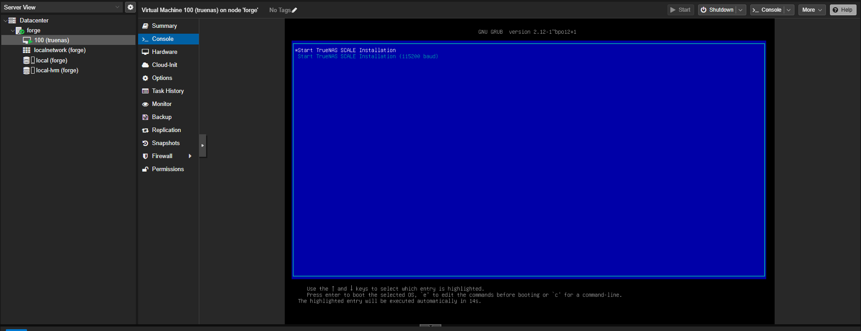Expand the Shutdown dropdown arrow

point(740,10)
